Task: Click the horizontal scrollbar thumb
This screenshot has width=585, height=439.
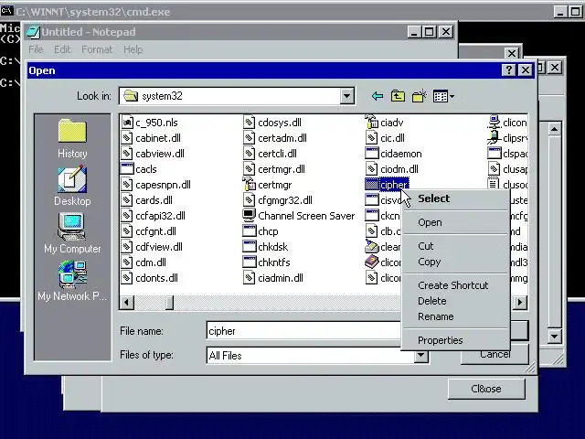Action: [x=169, y=302]
